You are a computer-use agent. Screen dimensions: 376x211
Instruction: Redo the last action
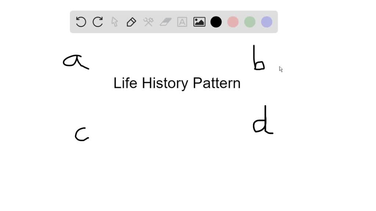[x=97, y=22]
